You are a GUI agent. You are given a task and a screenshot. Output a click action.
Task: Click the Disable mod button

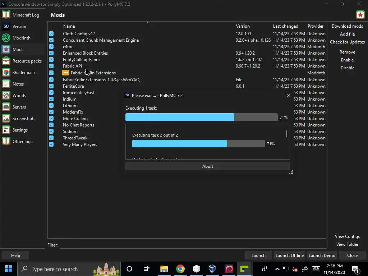(x=347, y=68)
